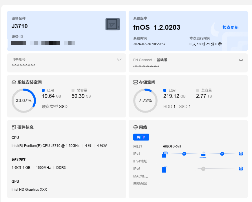The image size is (252, 202).
Task: Click the IPv4 internet globe icon
Action: click(241, 154)
